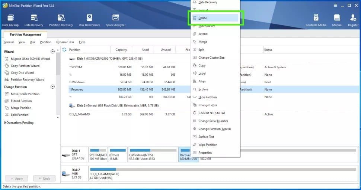Image resolution: width=361 pixels, height=190 pixels.
Task: Open Copy Partition Wizard
Action: (x=25, y=66)
